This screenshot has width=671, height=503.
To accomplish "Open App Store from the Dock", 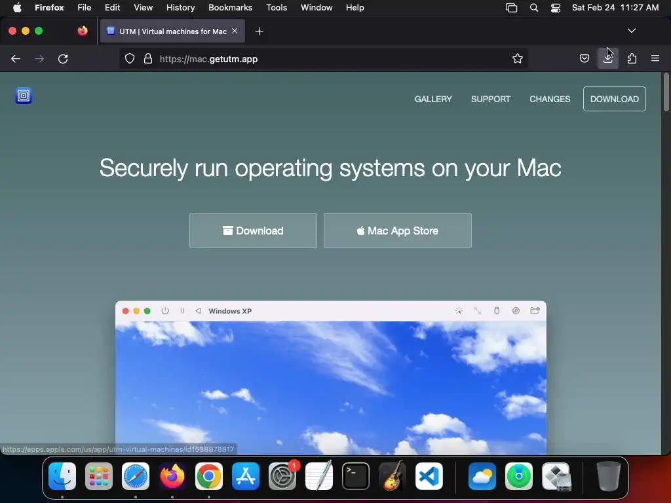I will [x=246, y=476].
